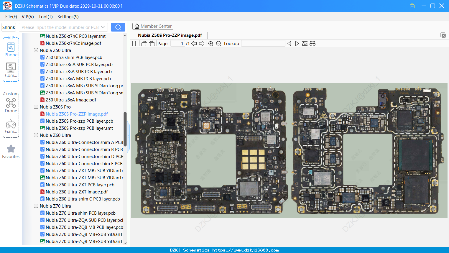This screenshot has width=449, height=253.
Task: Click the Shrink button
Action: click(x=9, y=27)
